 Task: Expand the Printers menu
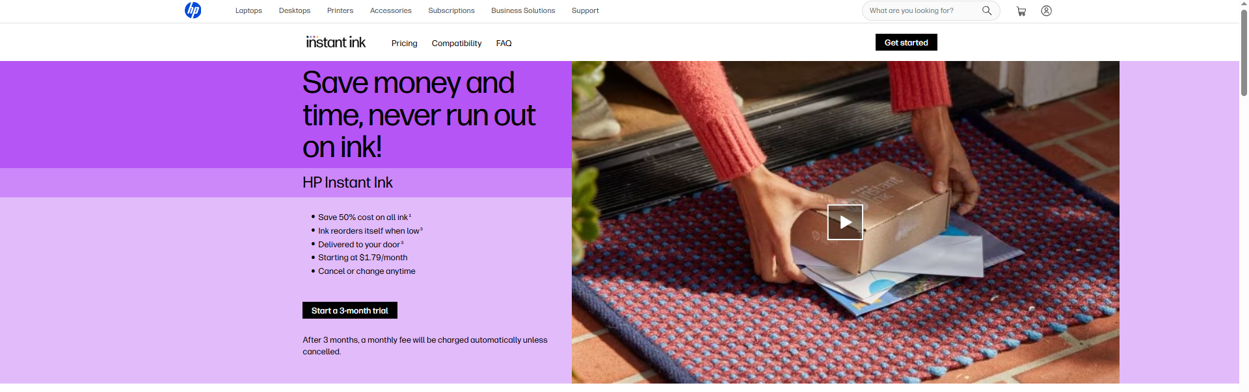click(x=340, y=10)
